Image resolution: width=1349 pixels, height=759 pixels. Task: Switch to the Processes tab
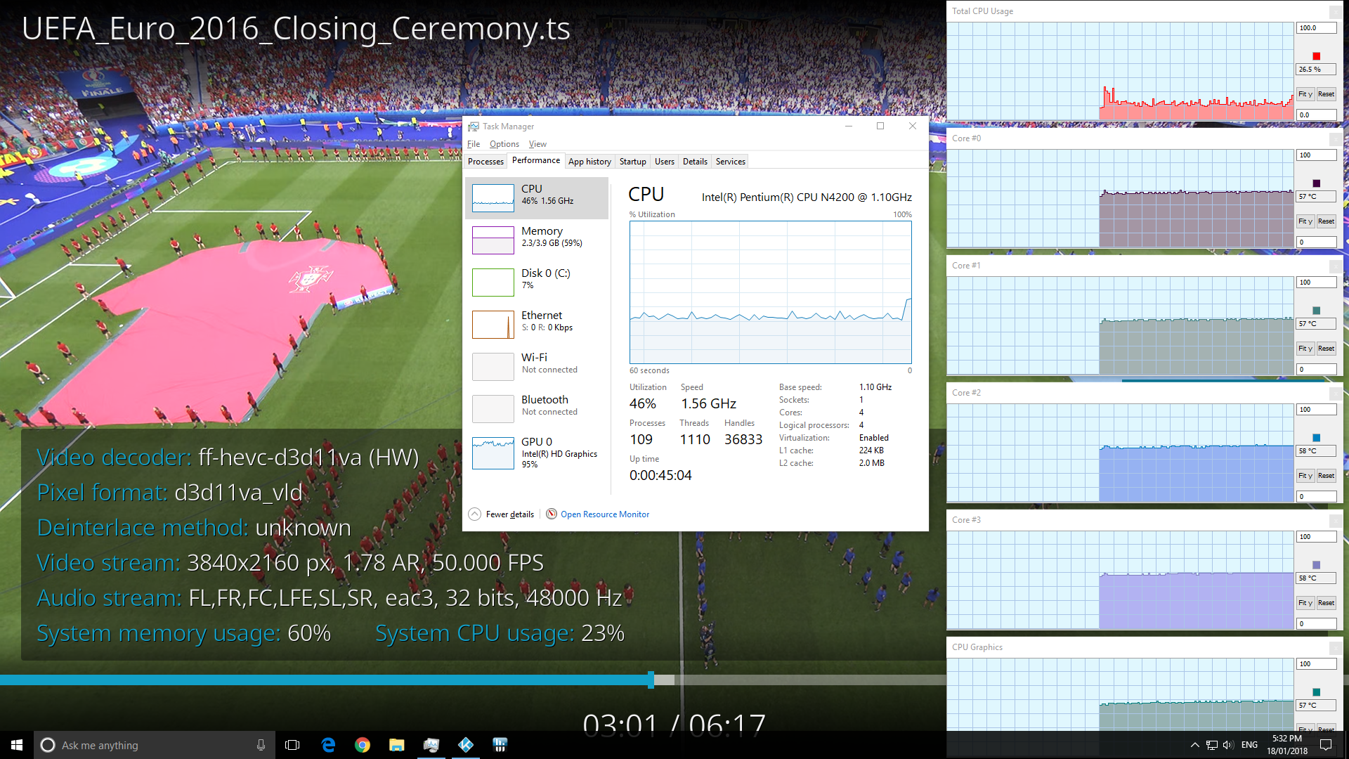(x=485, y=162)
